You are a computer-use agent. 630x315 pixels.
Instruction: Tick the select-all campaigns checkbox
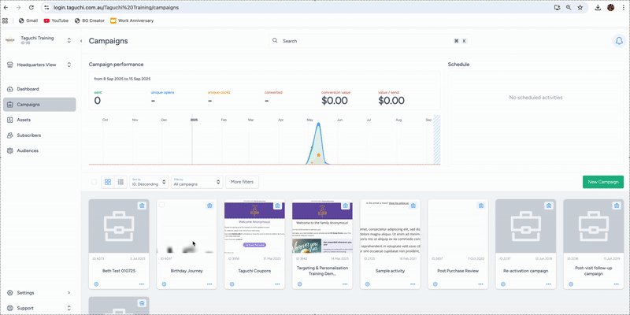click(94, 182)
